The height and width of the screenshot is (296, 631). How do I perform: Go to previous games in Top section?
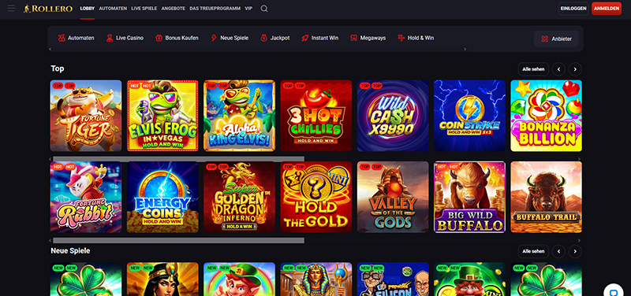[x=558, y=69]
